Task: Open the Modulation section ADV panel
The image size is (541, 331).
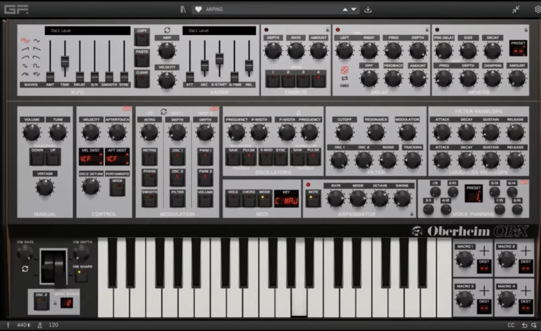Action: coord(214,109)
